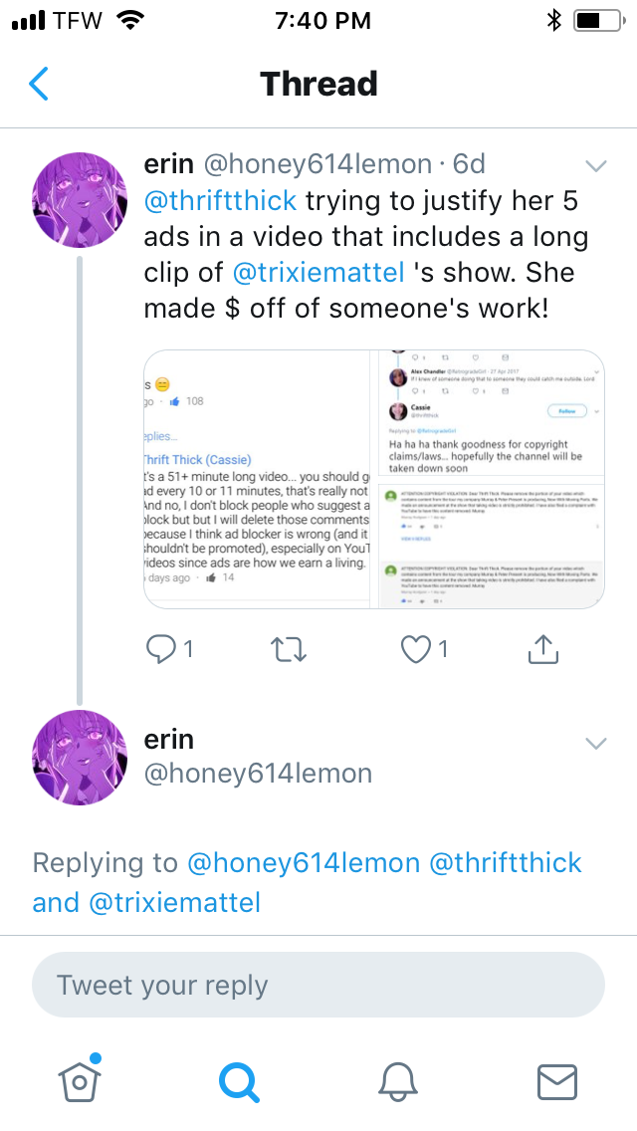
Task: View erin's avatar on first tweet
Action: (80, 202)
